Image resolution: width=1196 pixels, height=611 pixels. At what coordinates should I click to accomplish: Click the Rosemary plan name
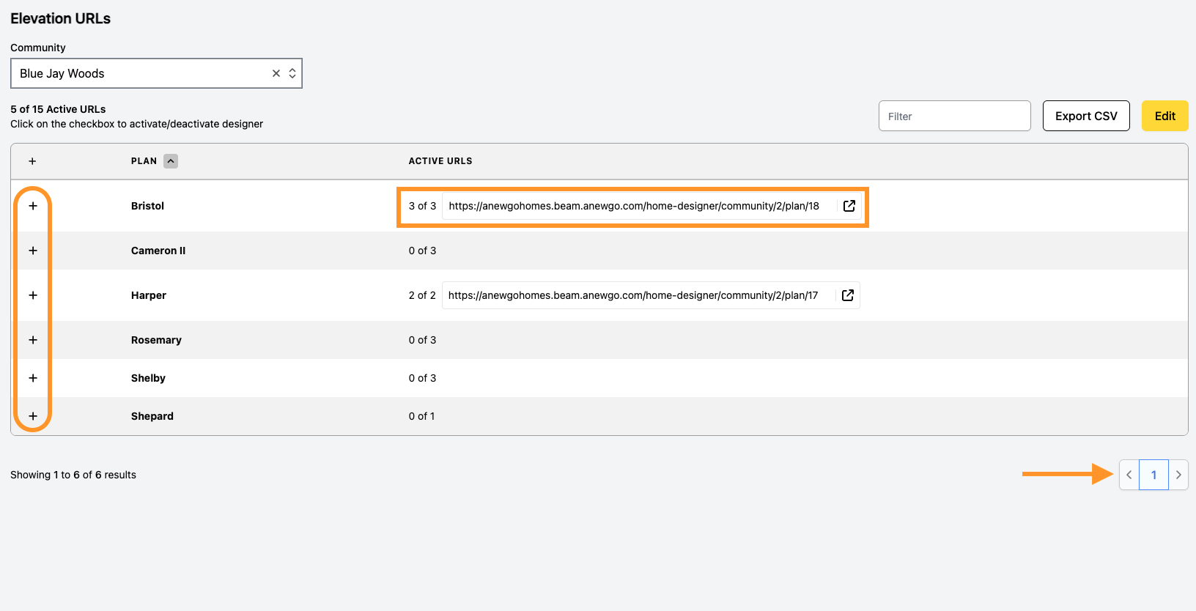pos(156,340)
